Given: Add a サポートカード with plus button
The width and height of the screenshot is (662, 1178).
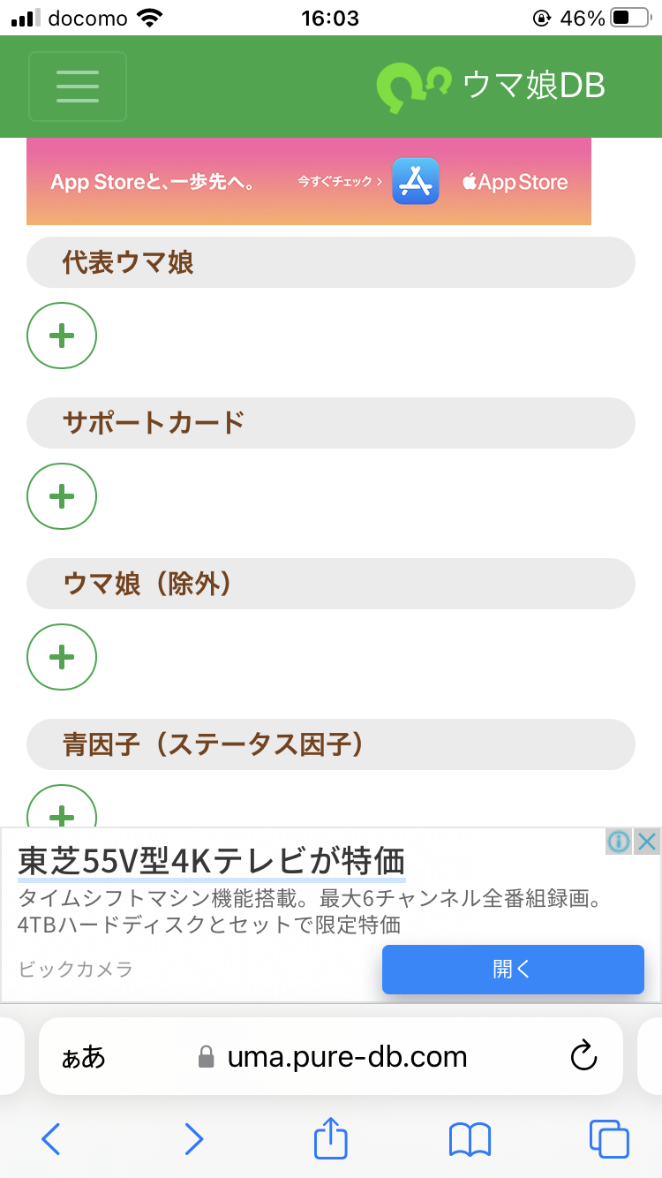Looking at the screenshot, I should coord(62,496).
